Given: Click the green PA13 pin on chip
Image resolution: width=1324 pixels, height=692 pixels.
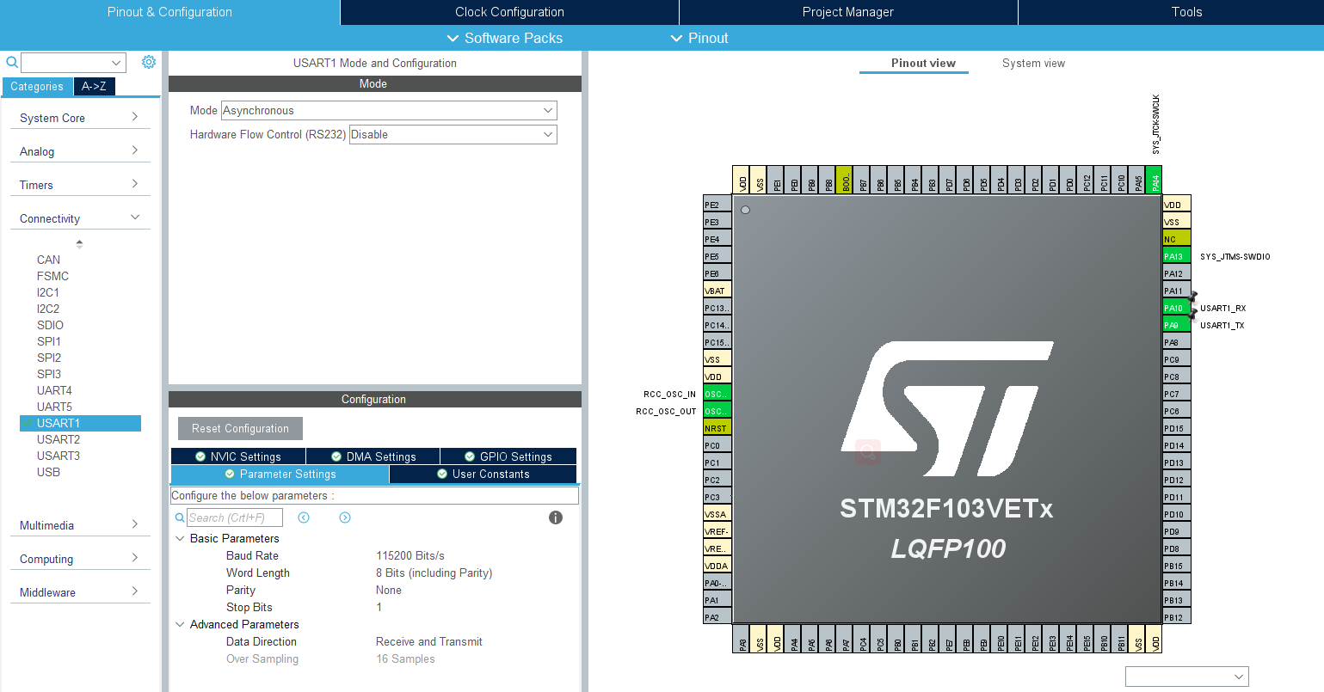Looking at the screenshot, I should tap(1177, 255).
